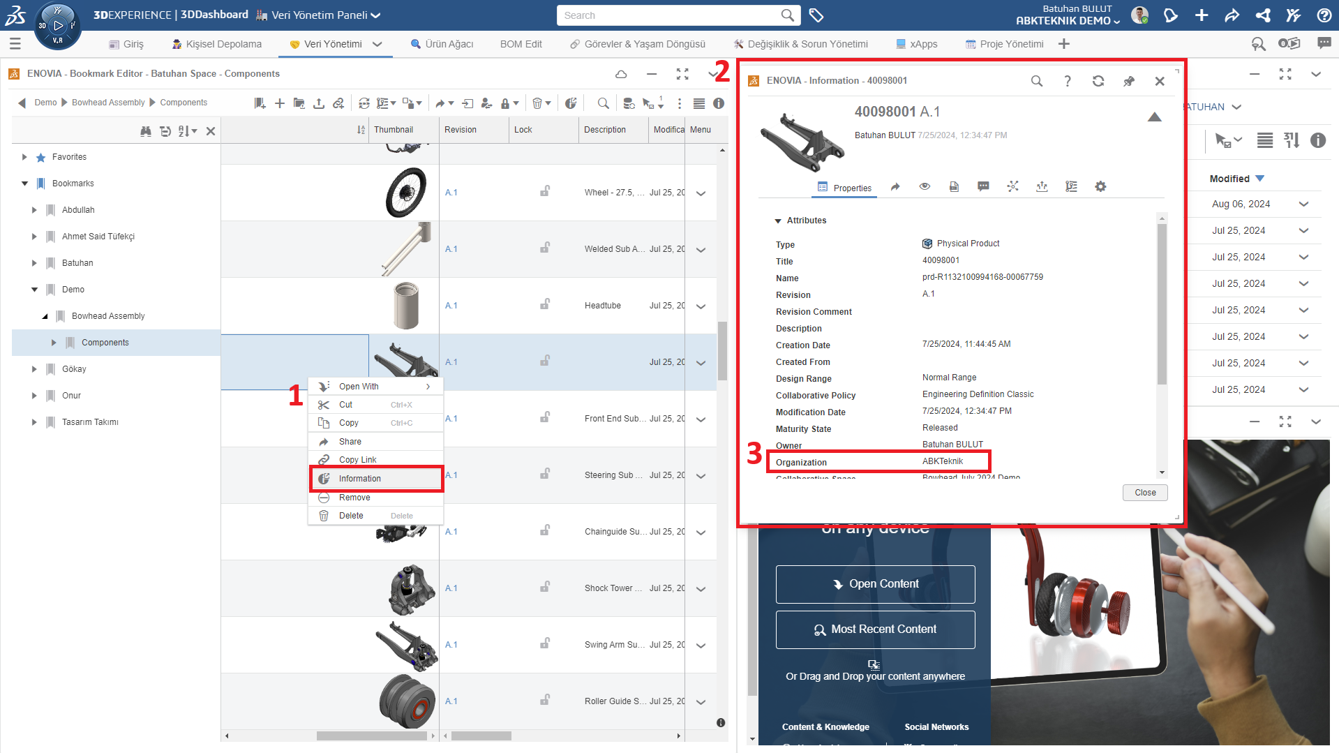Open the comments icon in properties tab row
Viewport: 1339px width, 753px height.
(x=983, y=186)
